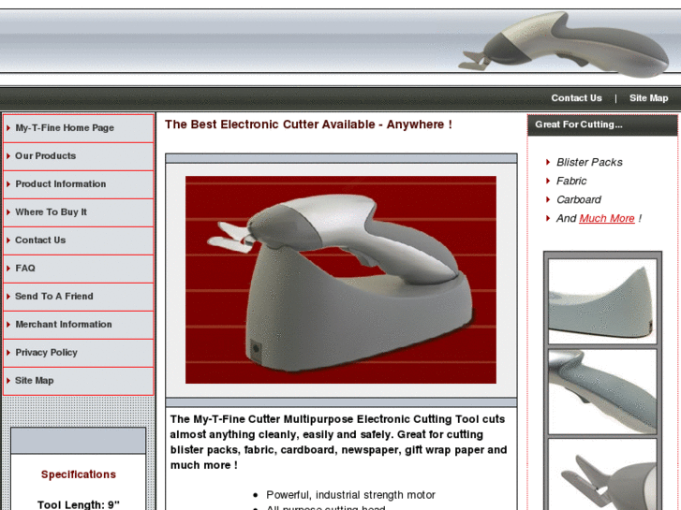This screenshot has height=510, width=681.
Task: Click the Specifications heading
Action: click(79, 474)
